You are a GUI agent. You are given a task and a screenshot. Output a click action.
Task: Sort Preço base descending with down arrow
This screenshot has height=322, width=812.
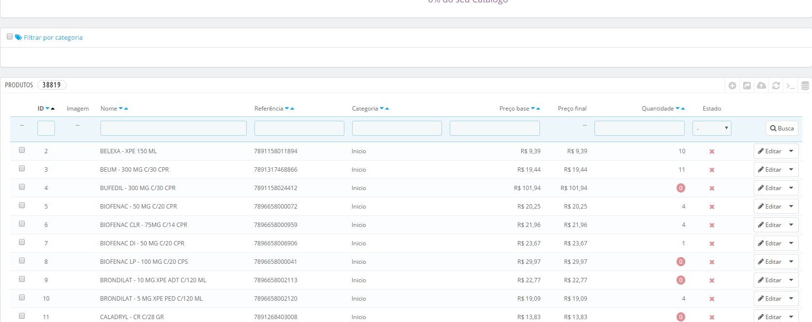tap(533, 109)
